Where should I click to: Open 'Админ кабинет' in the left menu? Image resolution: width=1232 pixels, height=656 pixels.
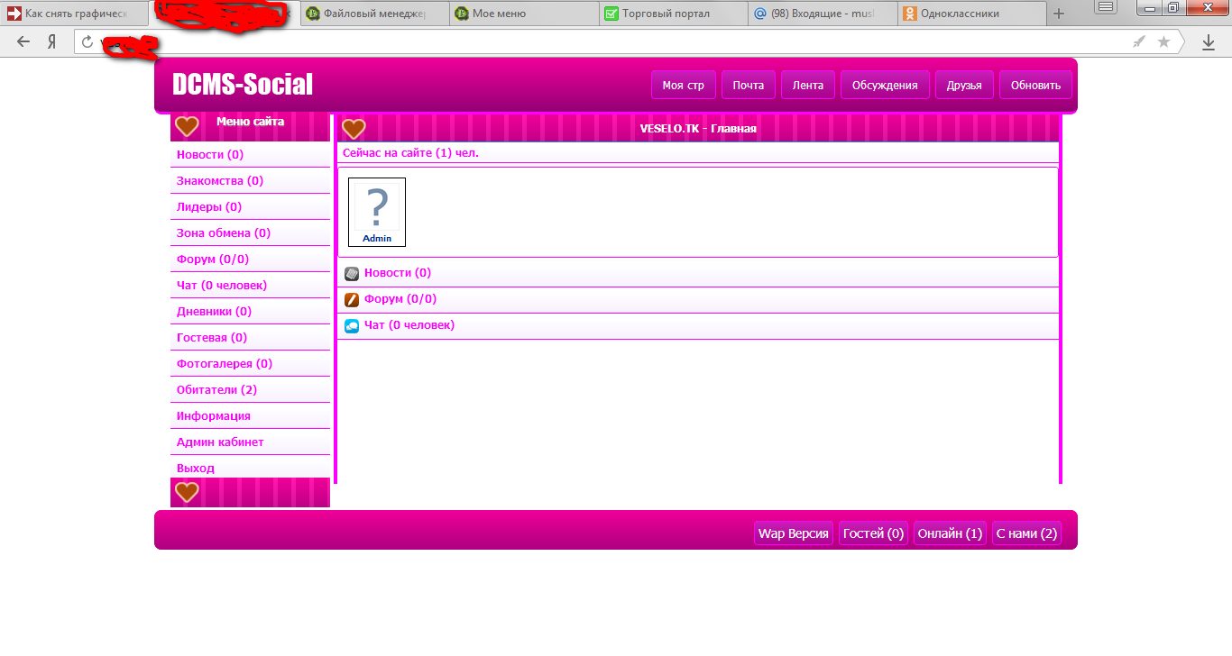[251, 442]
